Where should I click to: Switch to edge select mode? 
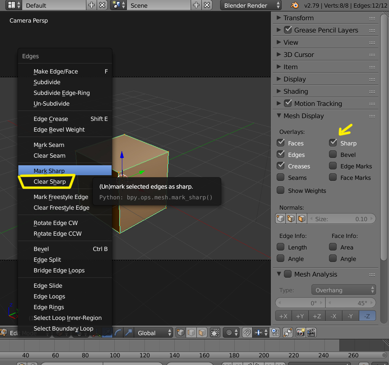pyautogui.click(x=191, y=333)
